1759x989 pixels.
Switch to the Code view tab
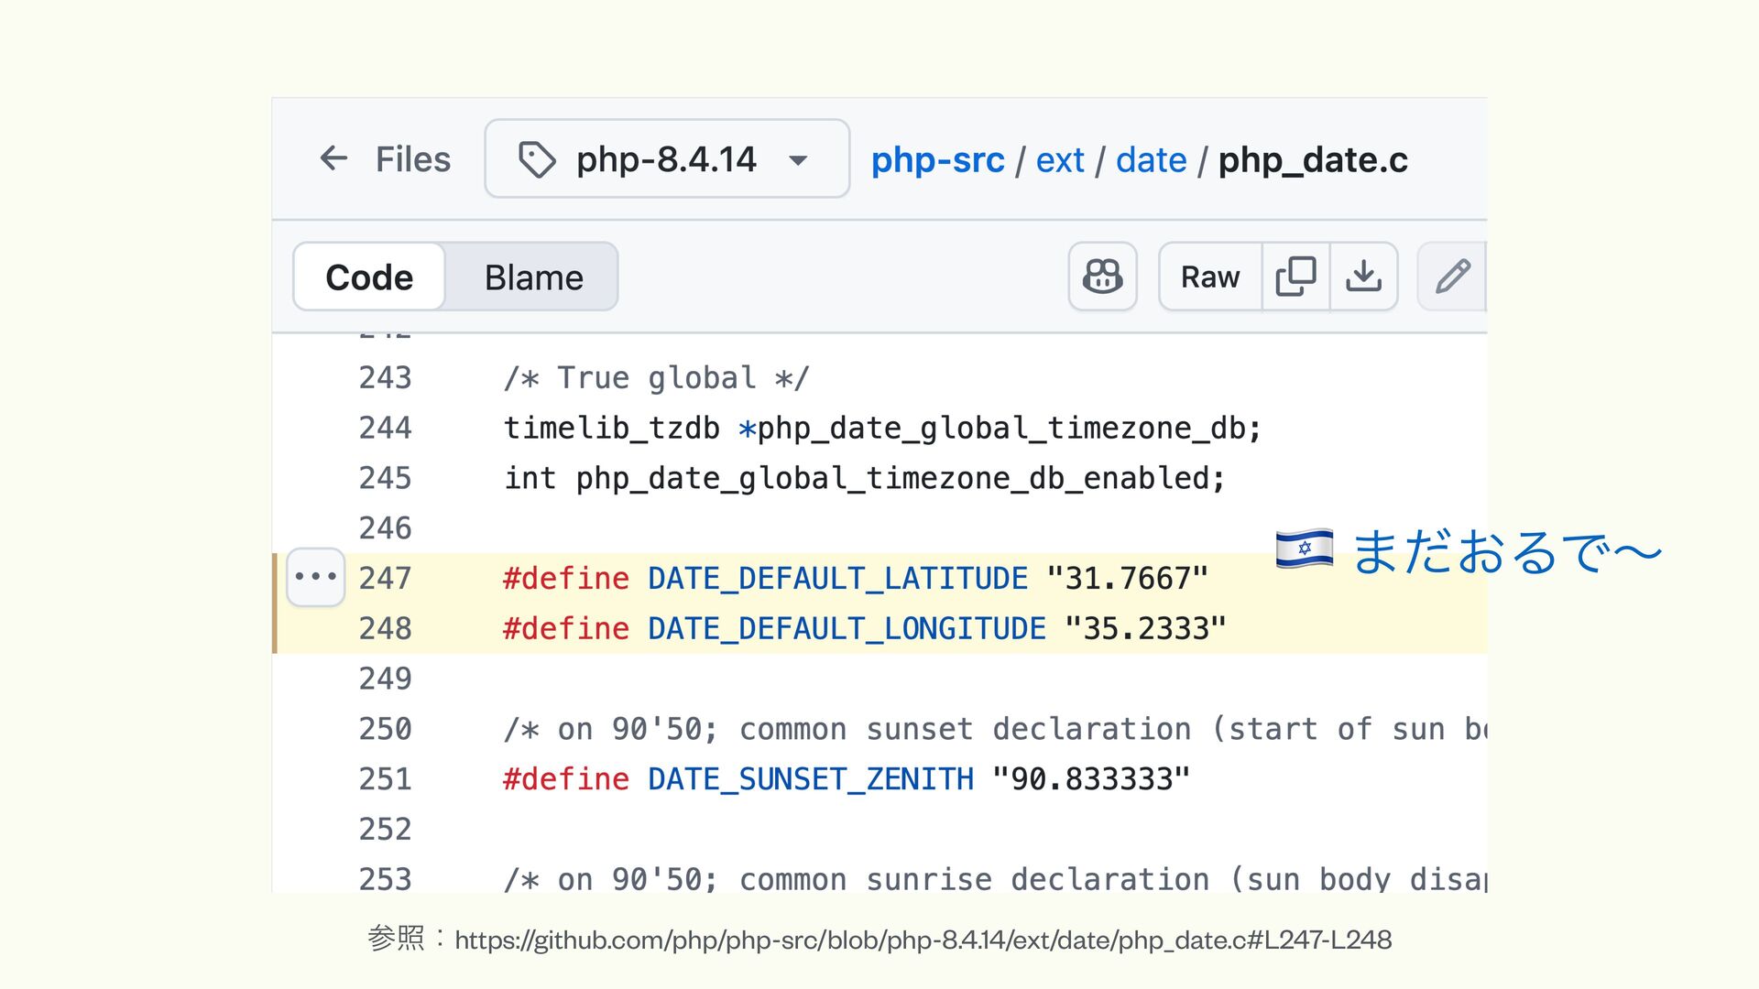click(369, 277)
